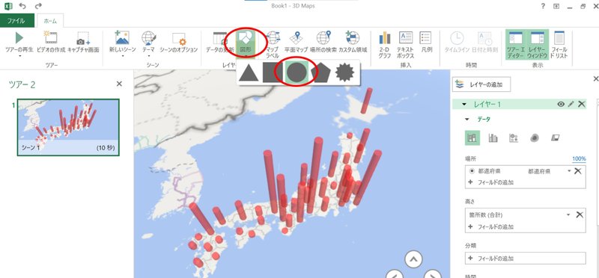Click the Undo arrow

(x=22, y=6)
